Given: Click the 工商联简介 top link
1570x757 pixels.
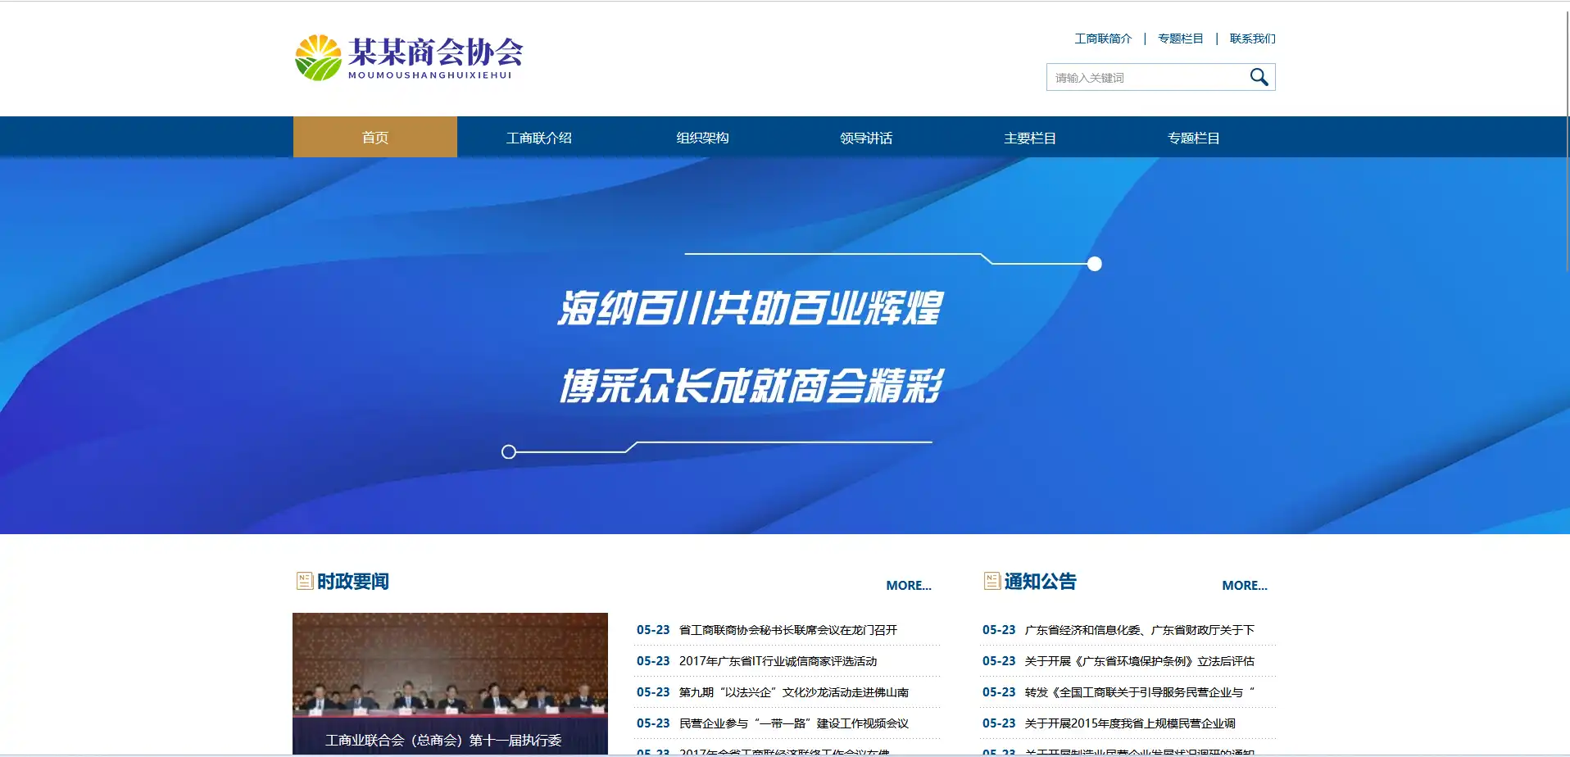Looking at the screenshot, I should tap(1103, 39).
